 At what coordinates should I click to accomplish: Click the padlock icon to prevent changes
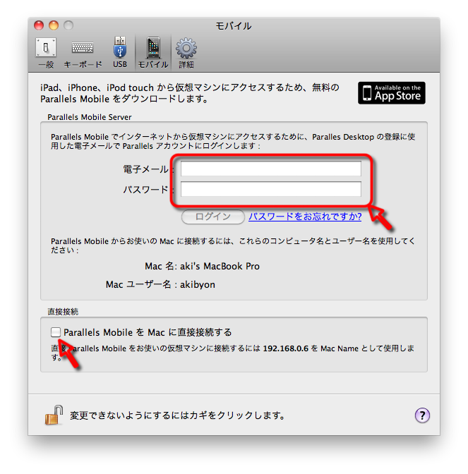(x=54, y=415)
